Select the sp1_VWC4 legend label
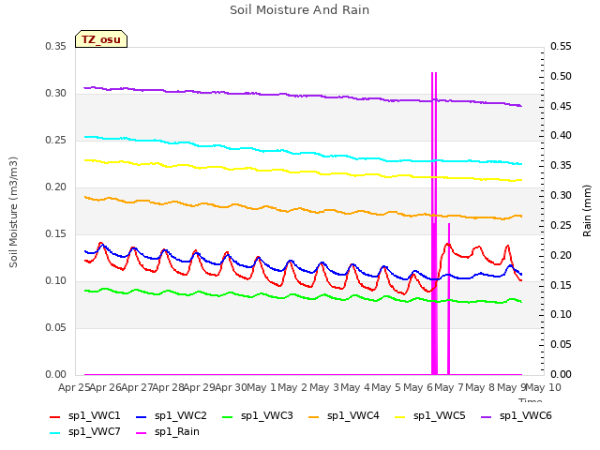This screenshot has width=600, height=450. [x=352, y=416]
